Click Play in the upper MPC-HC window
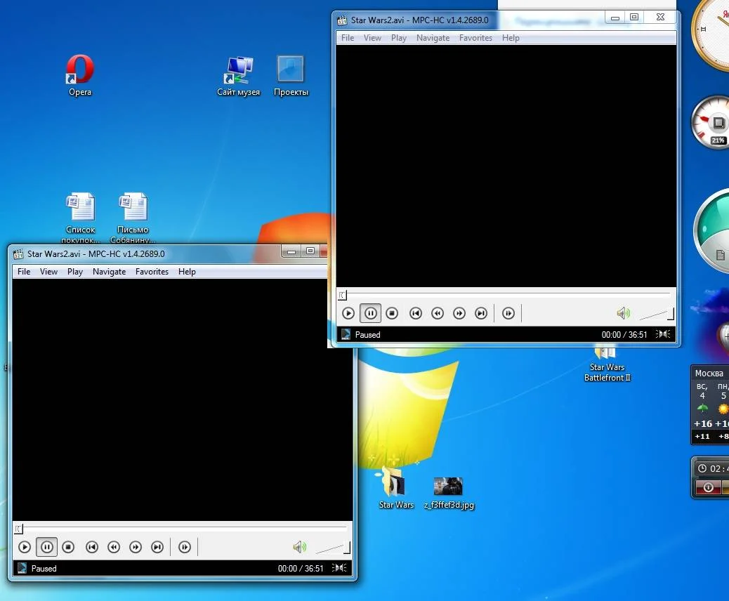The image size is (729, 601). point(348,313)
